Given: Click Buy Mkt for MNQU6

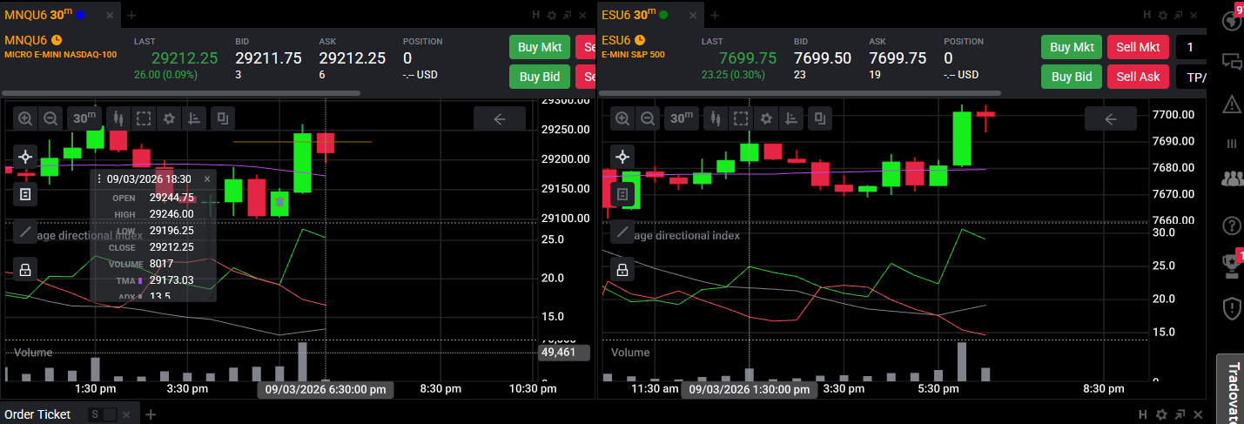Looking at the screenshot, I should click(x=540, y=47).
